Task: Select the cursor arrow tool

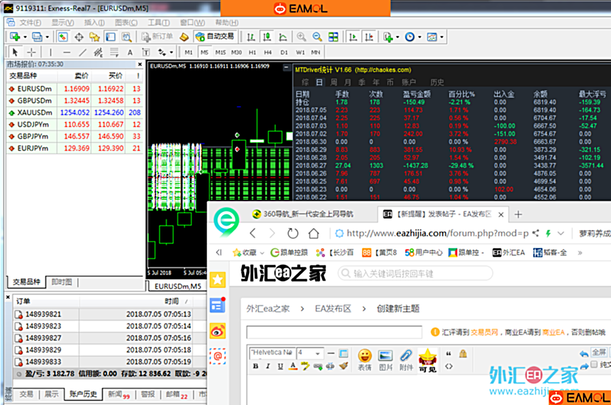Action: tap(15, 52)
